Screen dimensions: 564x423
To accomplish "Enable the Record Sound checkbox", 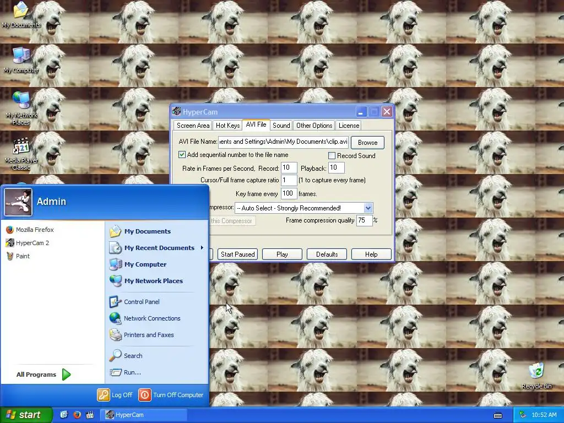I will tap(332, 155).
